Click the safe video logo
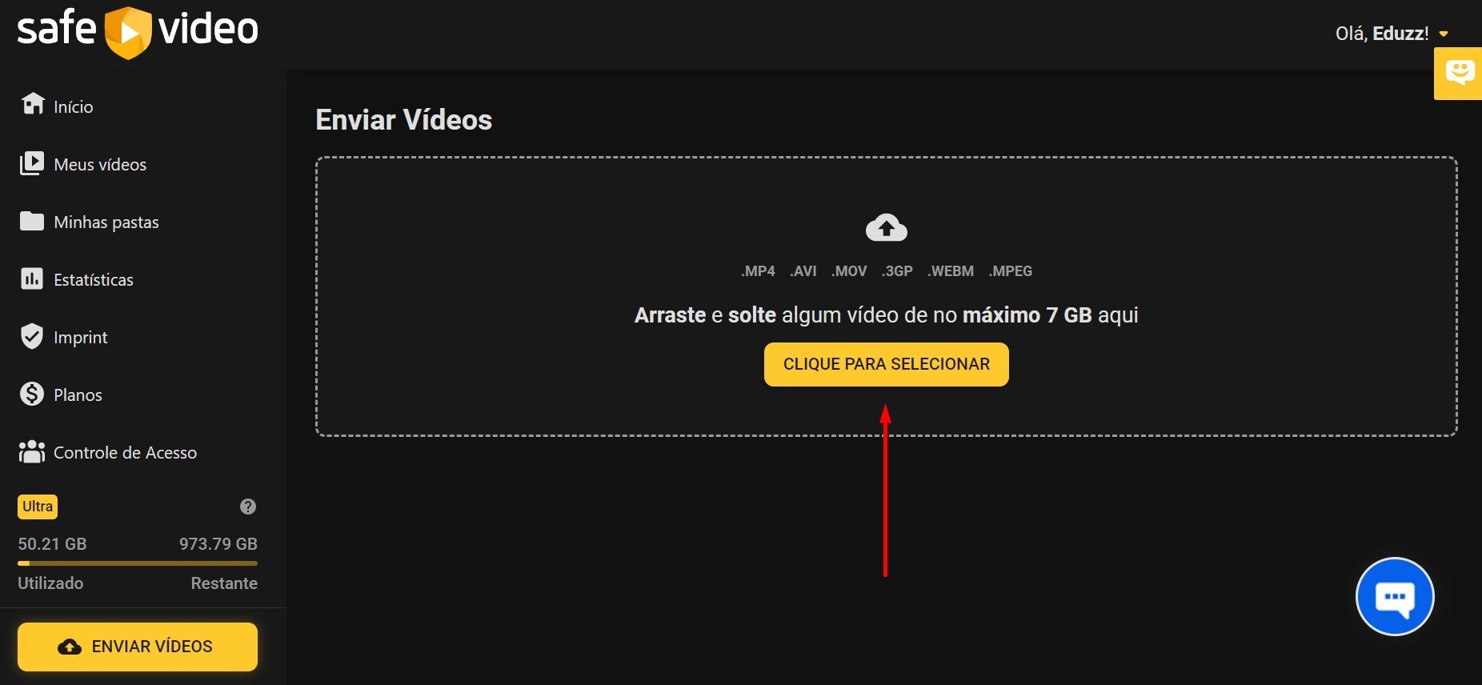The height and width of the screenshot is (685, 1482). pos(138,30)
